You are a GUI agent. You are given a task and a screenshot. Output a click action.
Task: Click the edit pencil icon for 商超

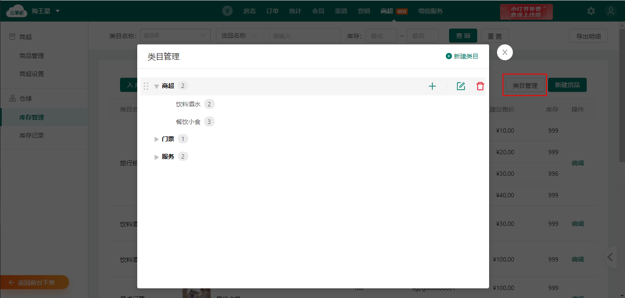[461, 86]
